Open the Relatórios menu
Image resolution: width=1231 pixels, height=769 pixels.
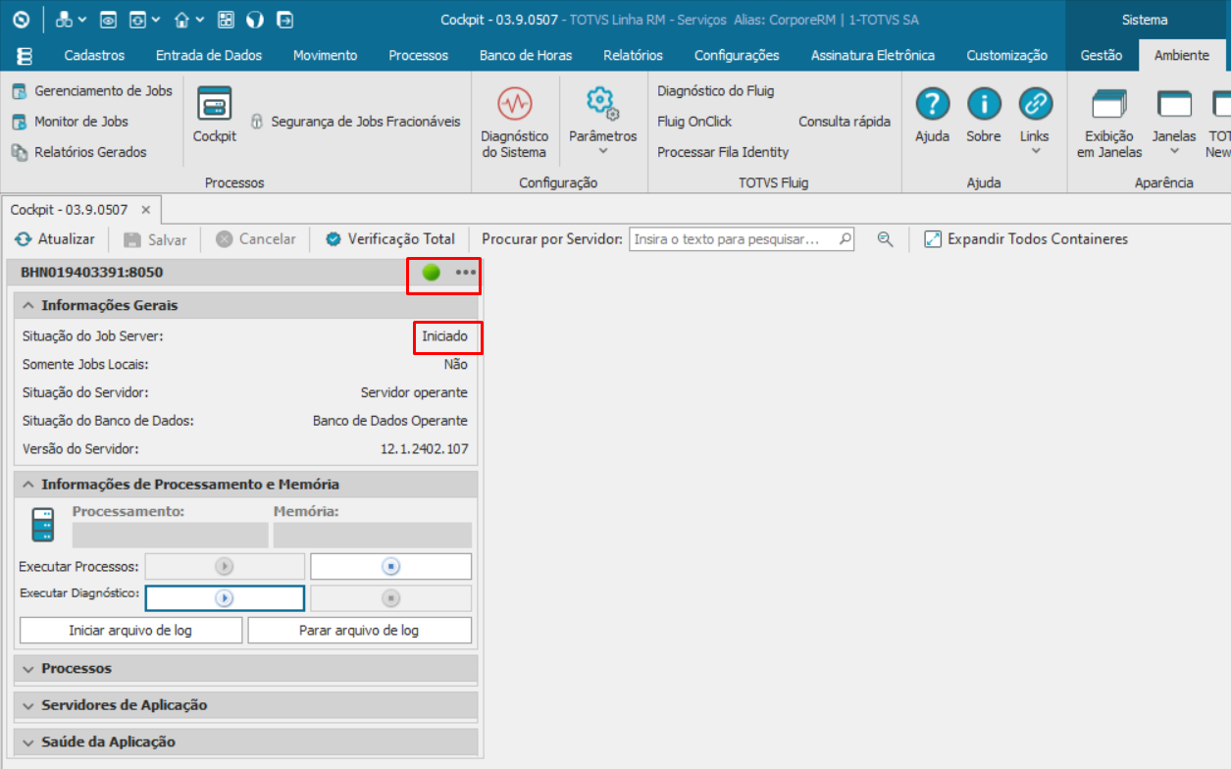pos(633,55)
